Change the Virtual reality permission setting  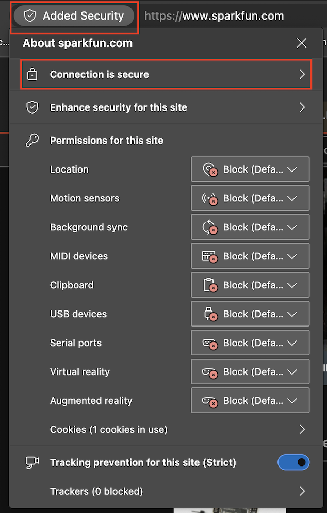pos(250,372)
